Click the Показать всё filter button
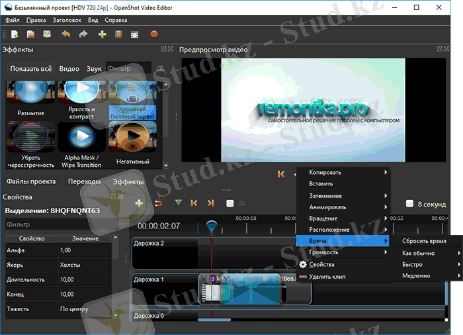Viewport: 463px width, 335px height. 31,69
